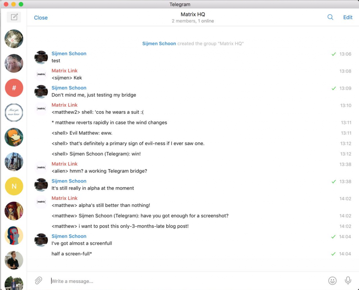
Task: Open the yellow N chat avatar
Action: (x=14, y=186)
